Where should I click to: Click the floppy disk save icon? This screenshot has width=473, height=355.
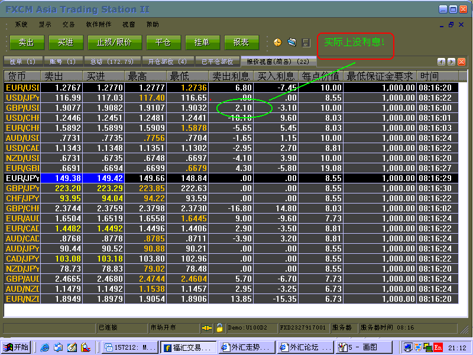tap(306, 43)
